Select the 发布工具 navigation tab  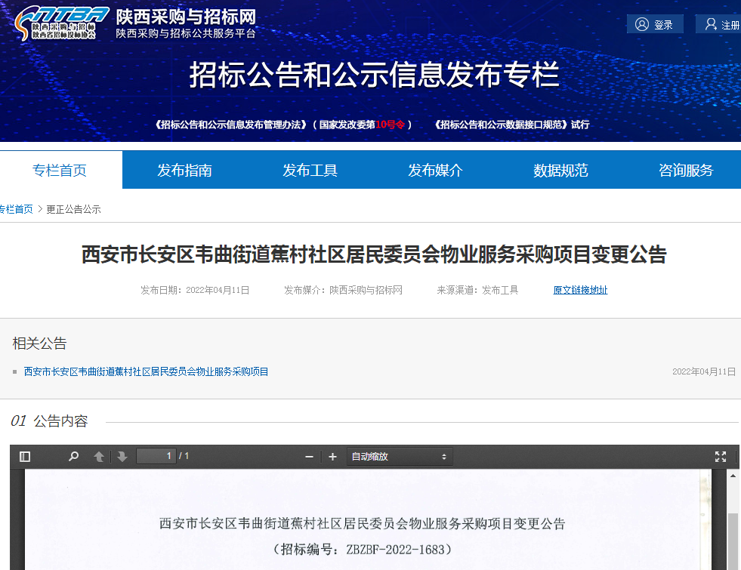click(310, 170)
